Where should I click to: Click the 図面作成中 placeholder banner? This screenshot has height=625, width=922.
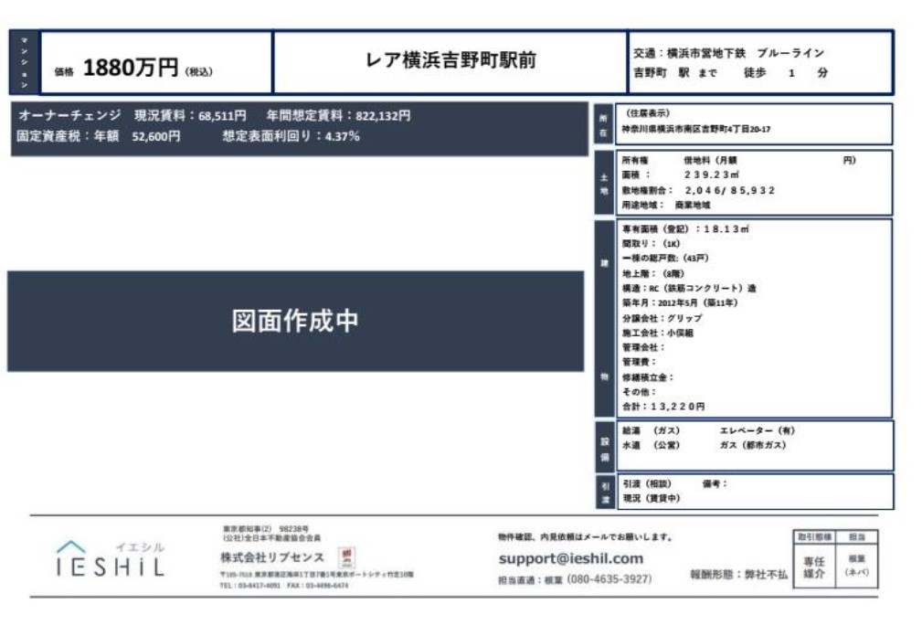coord(295,321)
